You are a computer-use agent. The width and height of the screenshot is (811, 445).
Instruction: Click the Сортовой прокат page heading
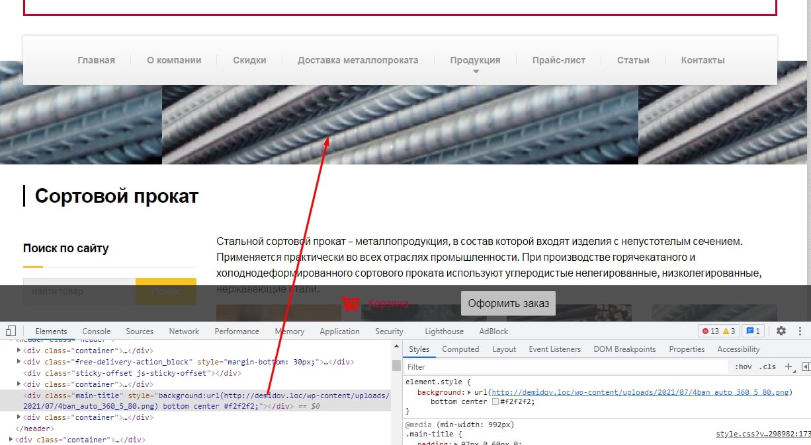click(x=116, y=196)
